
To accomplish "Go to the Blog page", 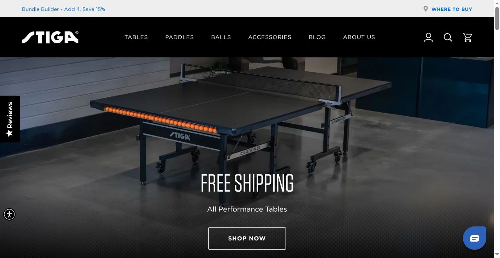I will [x=317, y=37].
